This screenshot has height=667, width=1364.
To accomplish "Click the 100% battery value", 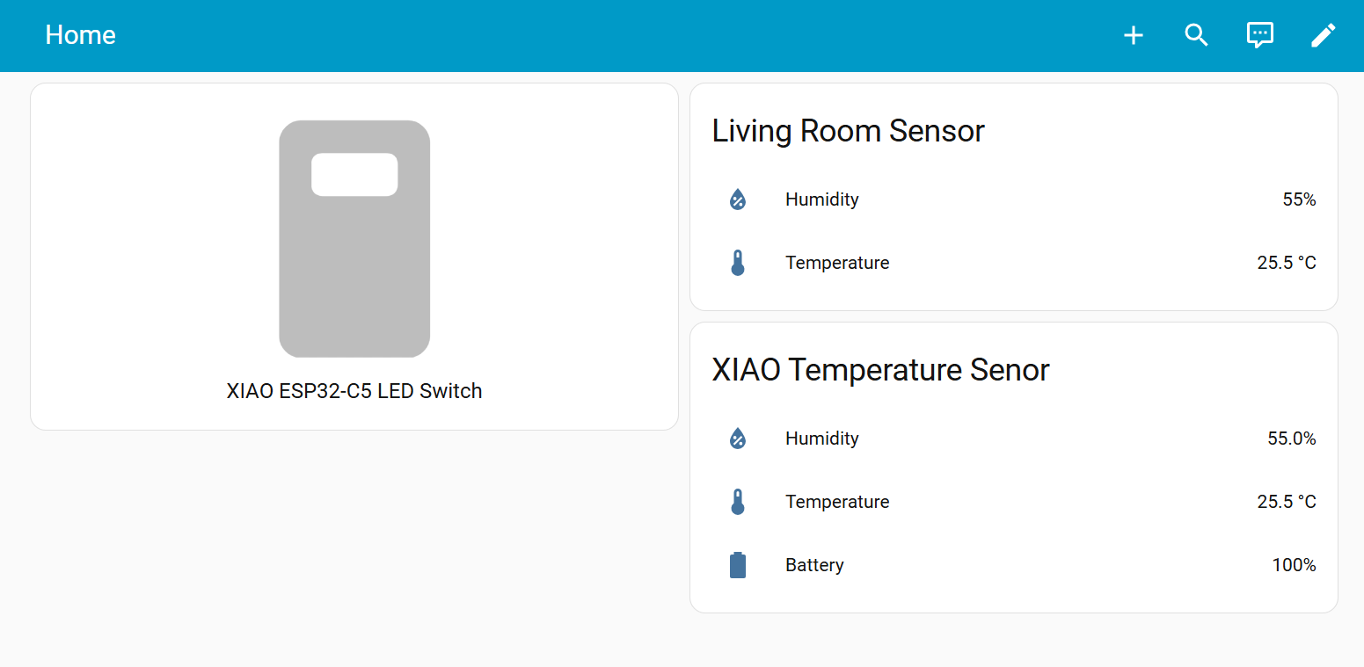I will tap(1294, 565).
